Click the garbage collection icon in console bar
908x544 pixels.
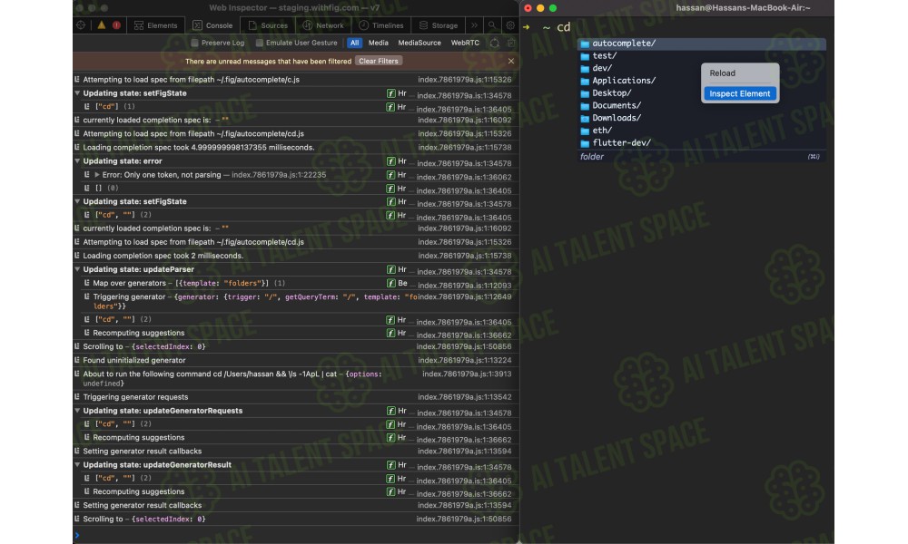tap(494, 43)
